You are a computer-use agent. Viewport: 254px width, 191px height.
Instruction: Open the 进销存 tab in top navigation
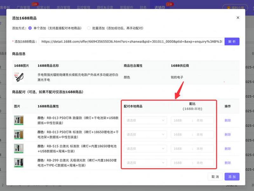click(x=160, y=7)
